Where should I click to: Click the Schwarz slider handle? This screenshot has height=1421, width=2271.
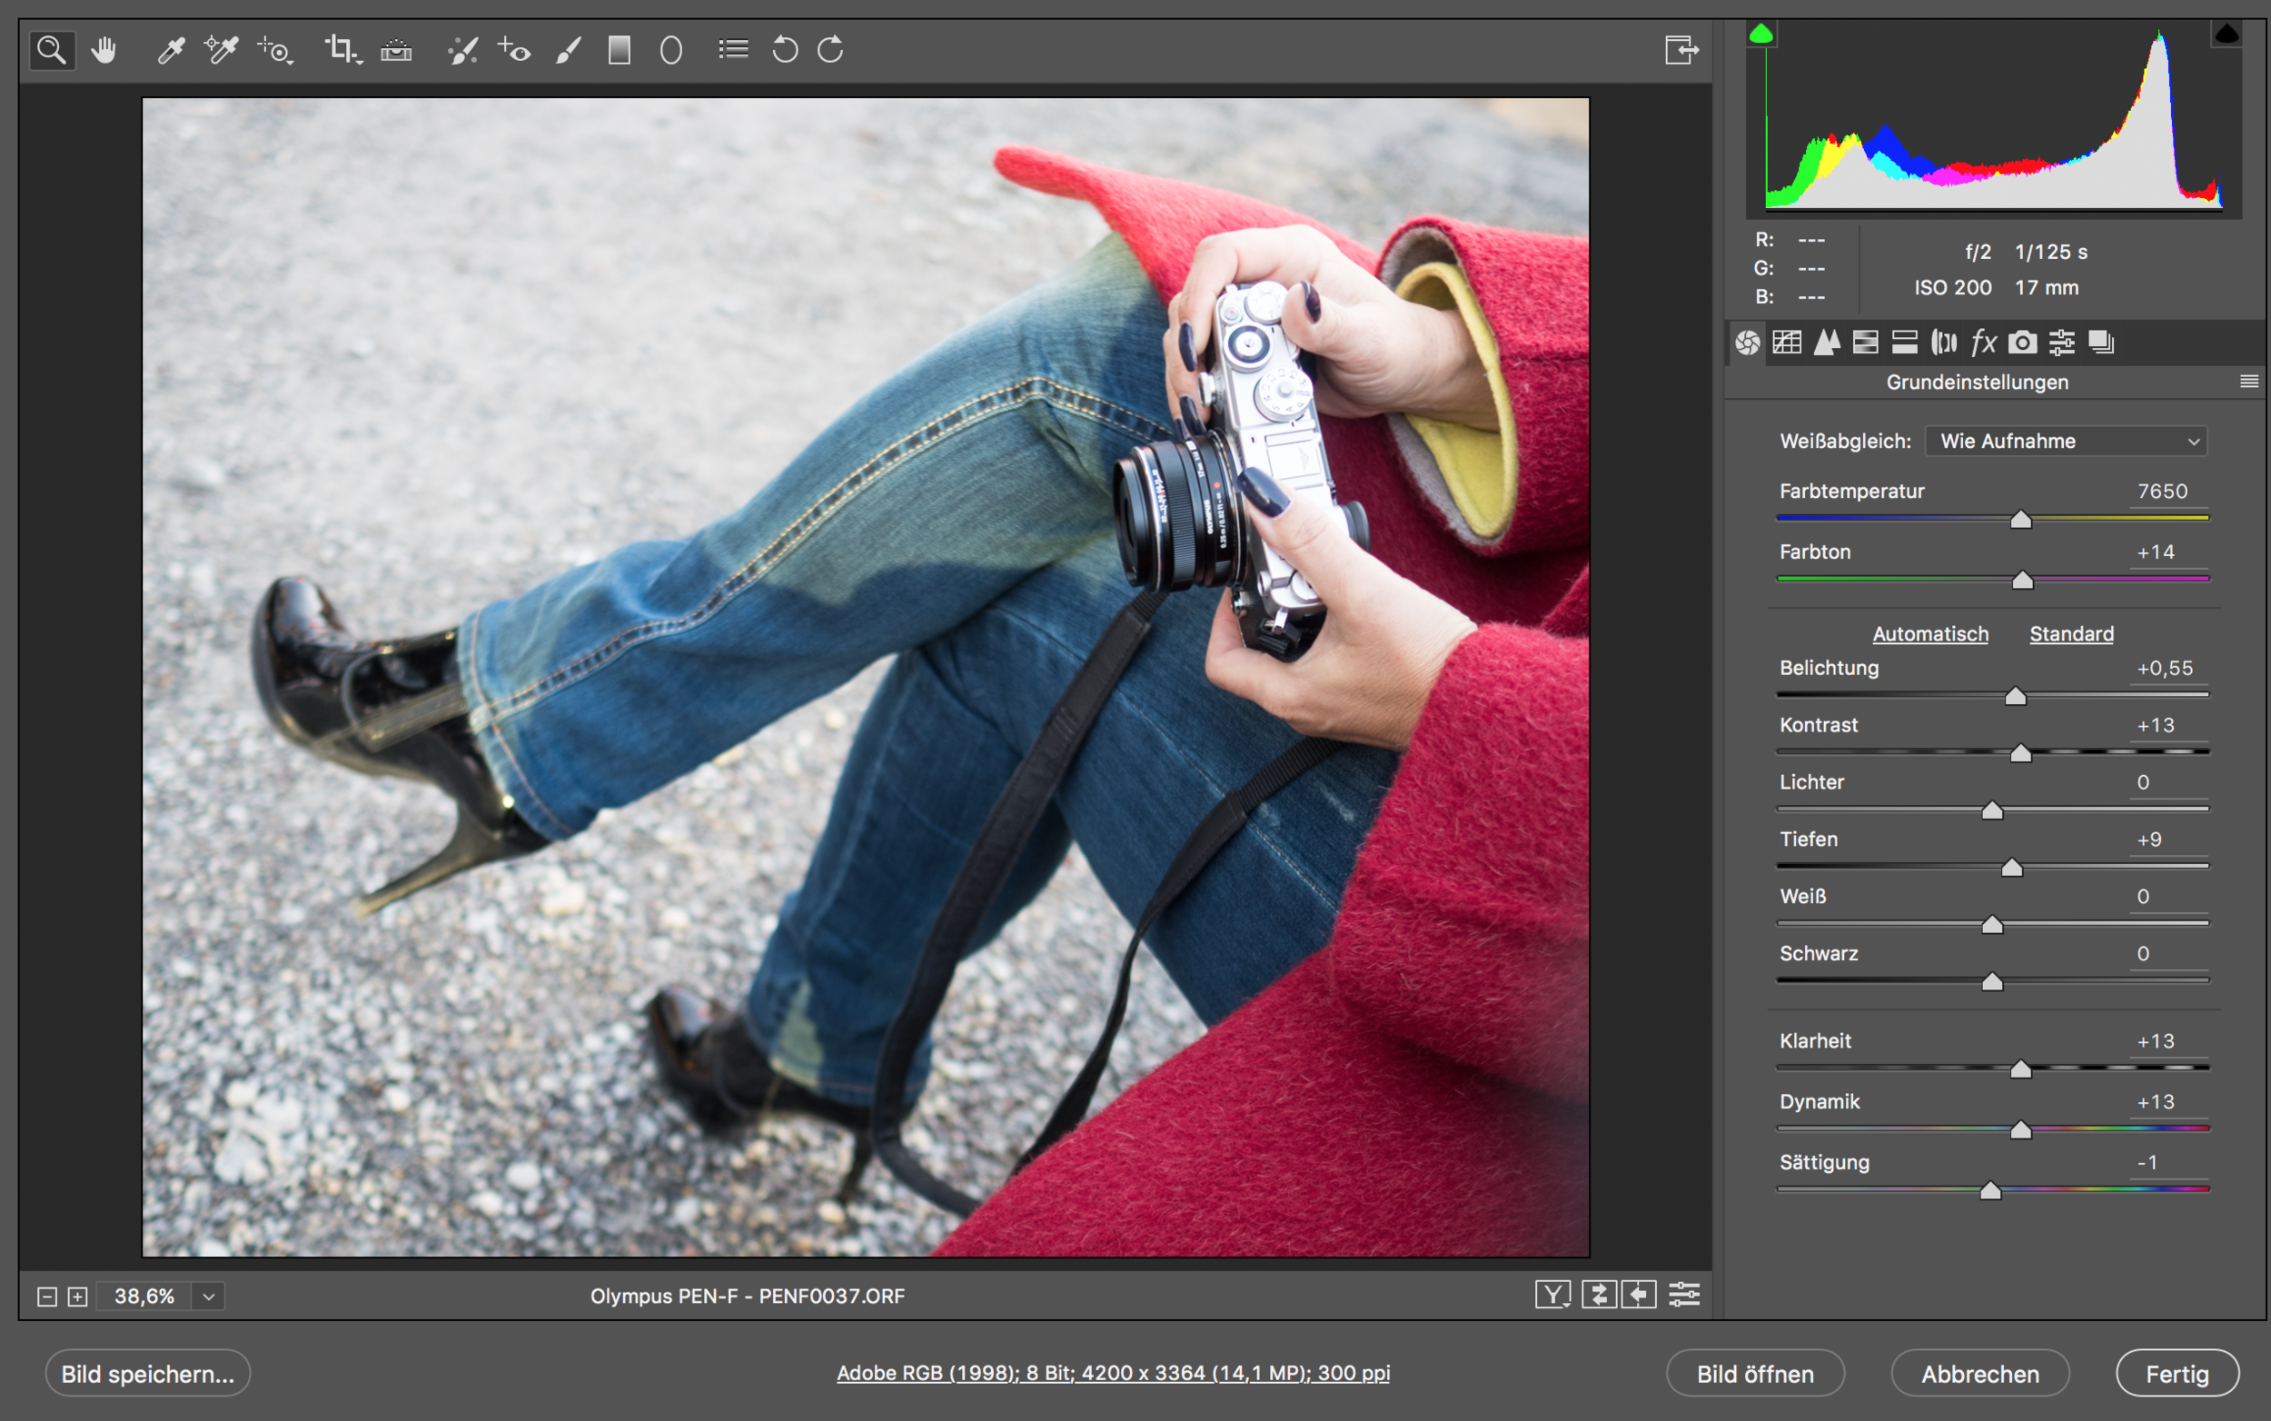click(x=1991, y=983)
